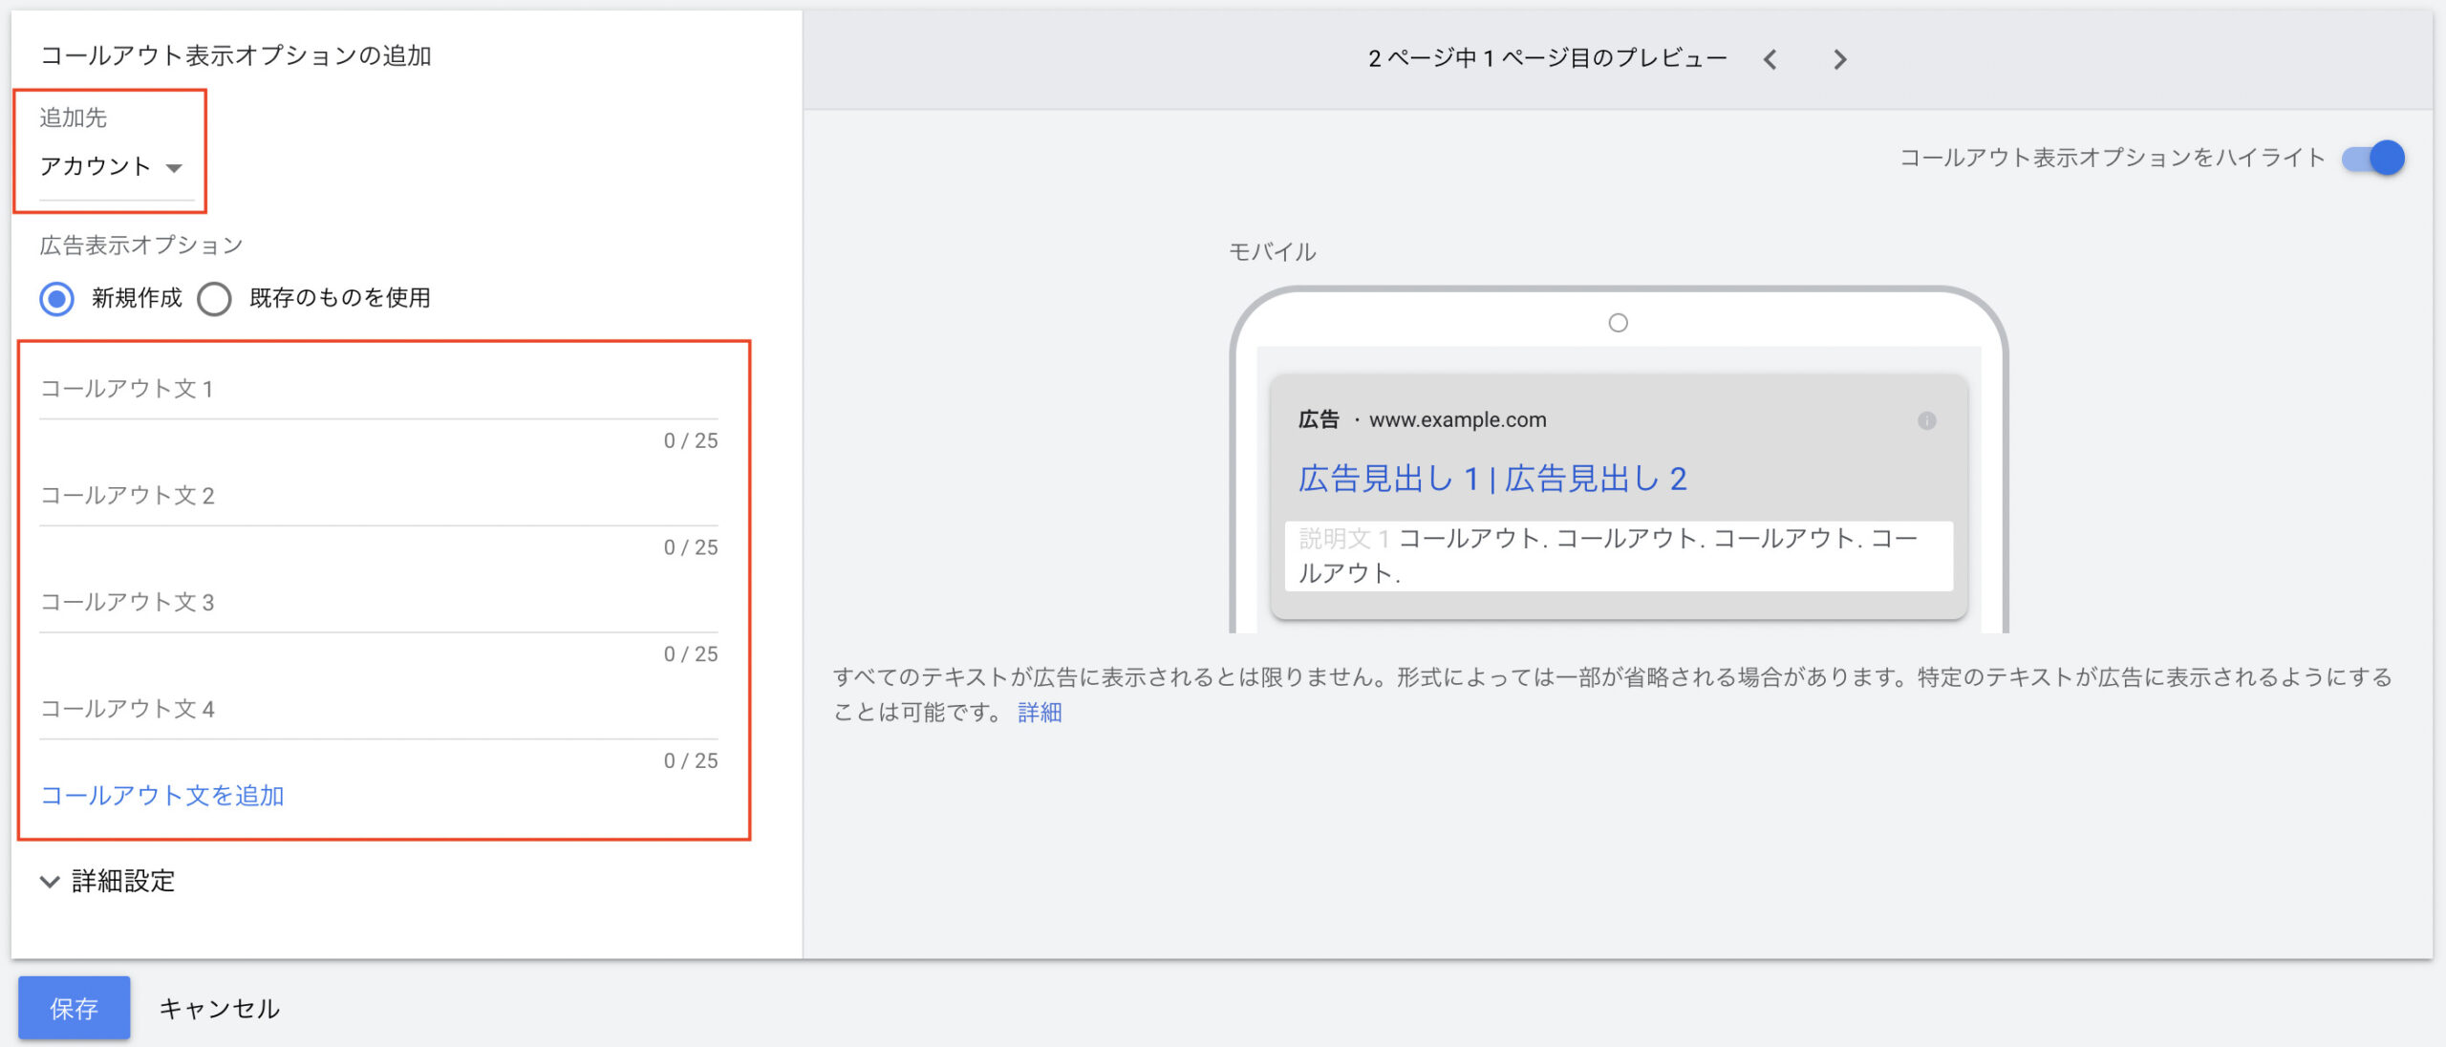Click into コールアウト文 1 field
This screenshot has height=1047, width=2446.
[377, 390]
